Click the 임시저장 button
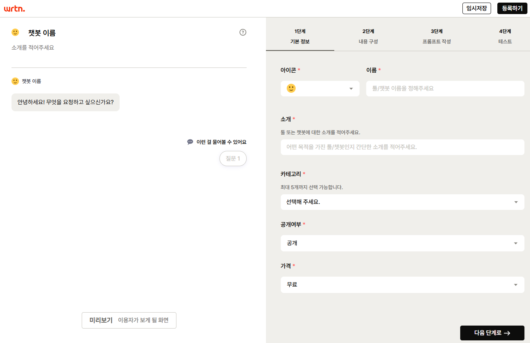 click(x=477, y=8)
